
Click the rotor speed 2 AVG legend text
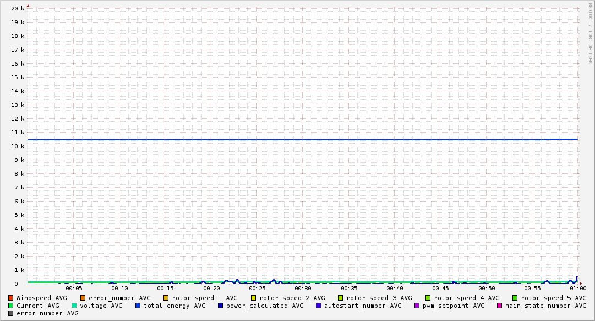click(x=292, y=298)
